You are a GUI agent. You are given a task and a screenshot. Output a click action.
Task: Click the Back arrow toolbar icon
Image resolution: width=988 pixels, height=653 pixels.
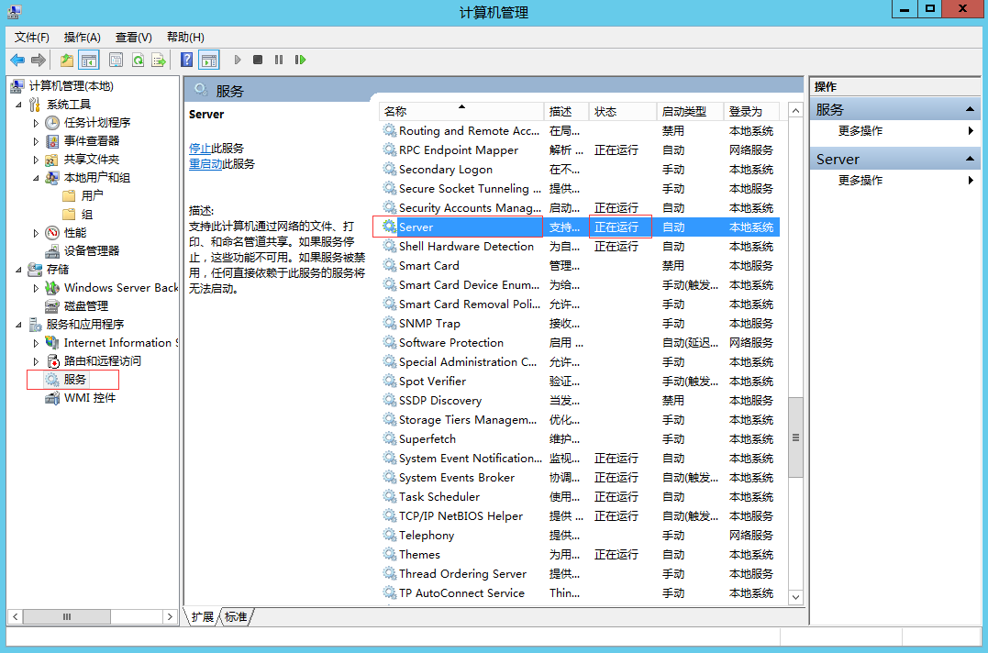point(17,60)
